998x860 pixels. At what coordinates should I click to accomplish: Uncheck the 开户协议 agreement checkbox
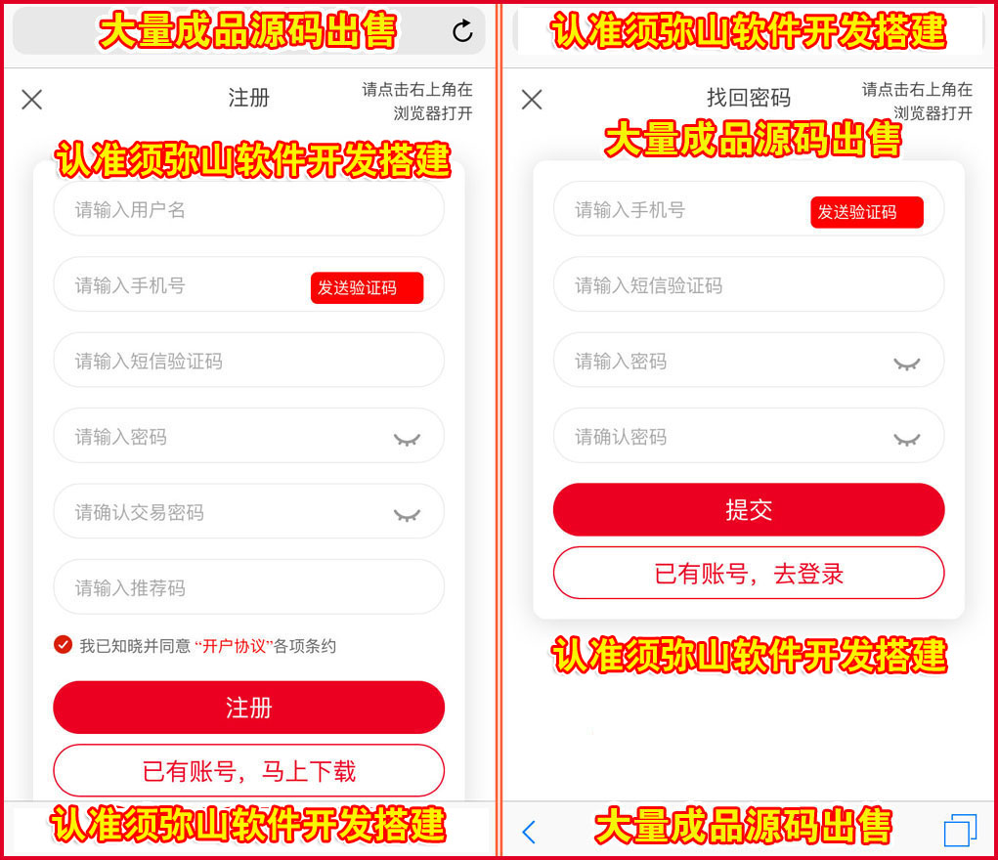click(63, 645)
